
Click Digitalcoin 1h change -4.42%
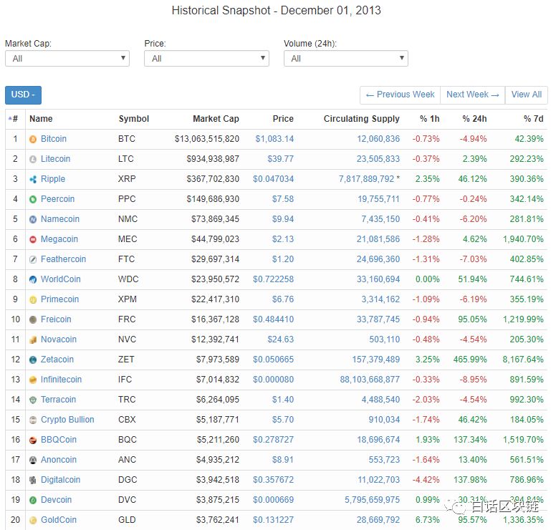click(x=426, y=480)
